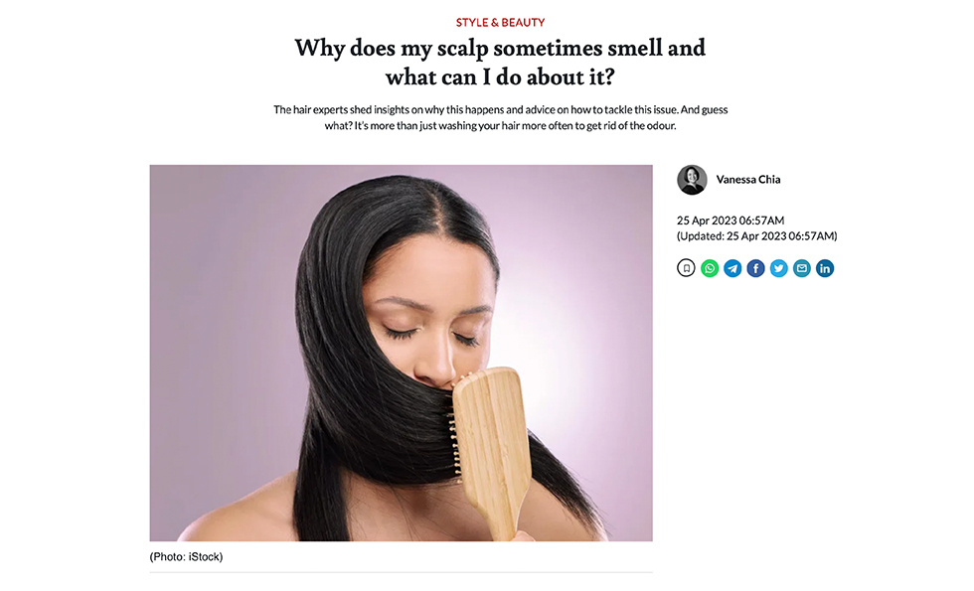Open the Vanessa Chia author link
The width and height of the screenshot is (974, 591).
pyautogui.click(x=747, y=180)
